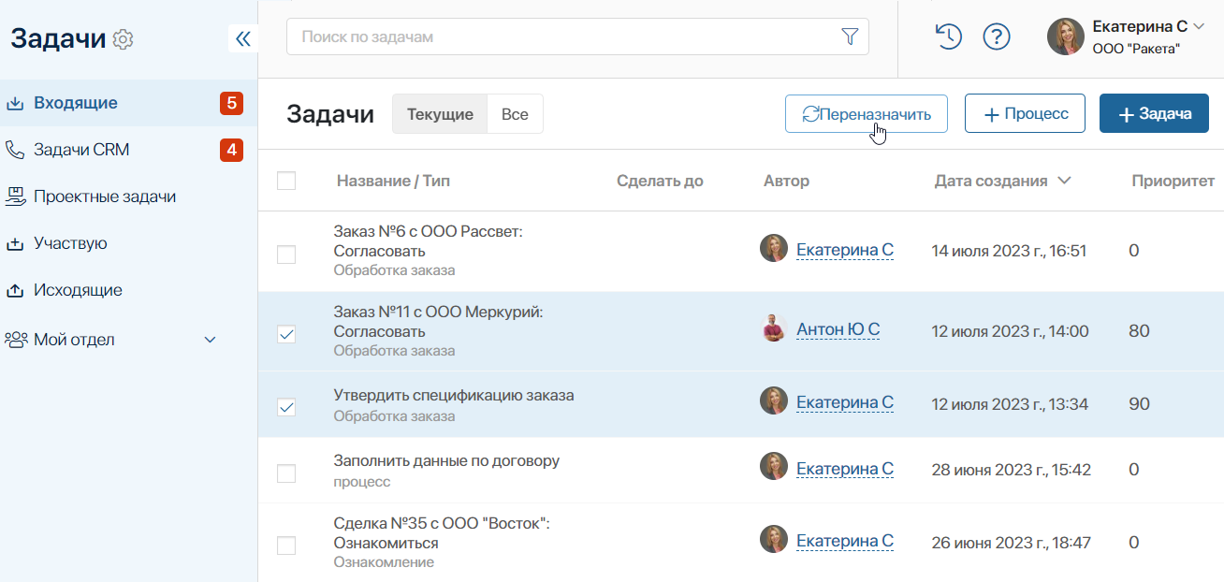The image size is (1224, 582).
Task: Open task Заказ №11 с ООО Меркурий: Согласовать
Action: point(438,322)
